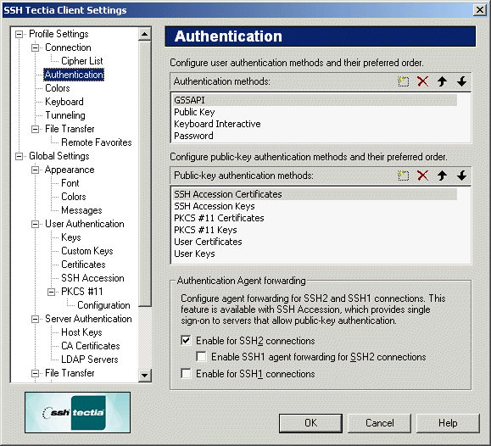Select LDAP Servers in the tree
Image resolution: width=491 pixels, height=446 pixels.
[90, 360]
